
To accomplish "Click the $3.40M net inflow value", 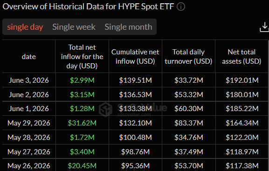I will click(82, 151).
